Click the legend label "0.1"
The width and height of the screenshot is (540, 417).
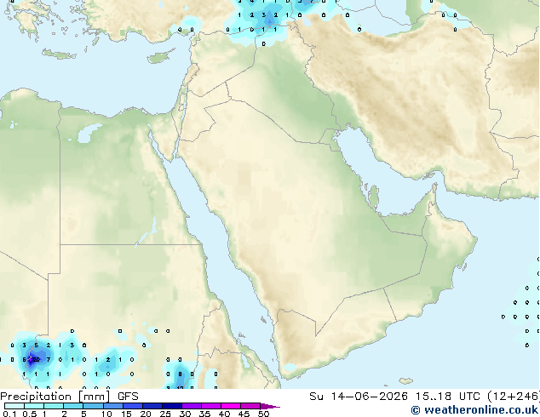coord(9,414)
